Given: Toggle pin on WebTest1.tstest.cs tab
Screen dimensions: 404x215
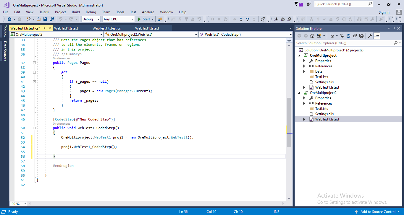Looking at the screenshot, I should click(x=44, y=28).
